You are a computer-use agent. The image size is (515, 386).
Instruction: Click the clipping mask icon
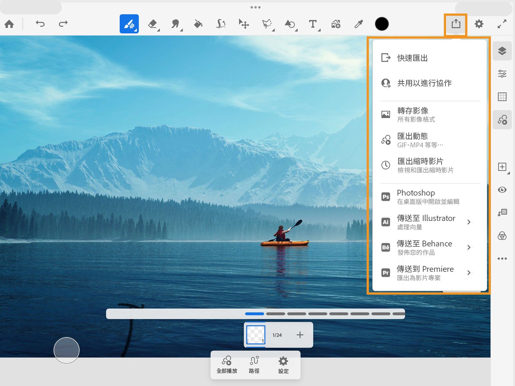click(502, 212)
